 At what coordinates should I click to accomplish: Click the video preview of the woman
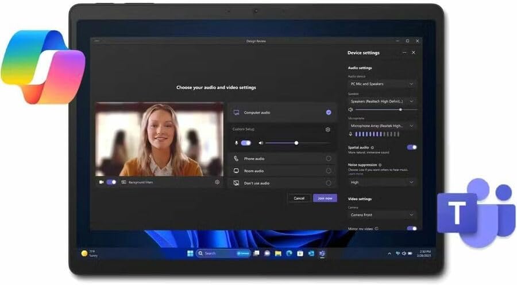[159, 139]
